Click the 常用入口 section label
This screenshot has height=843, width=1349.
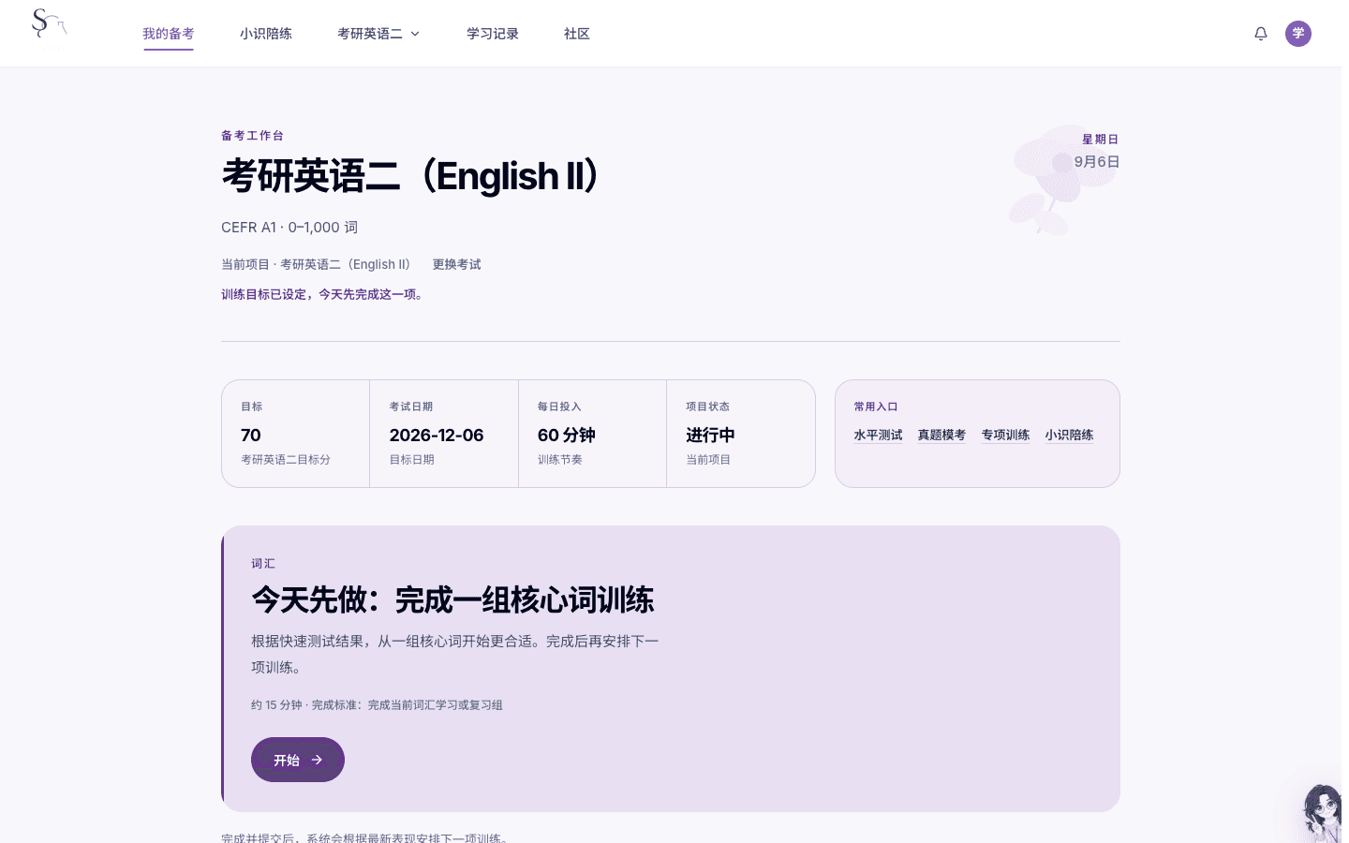[x=876, y=407]
